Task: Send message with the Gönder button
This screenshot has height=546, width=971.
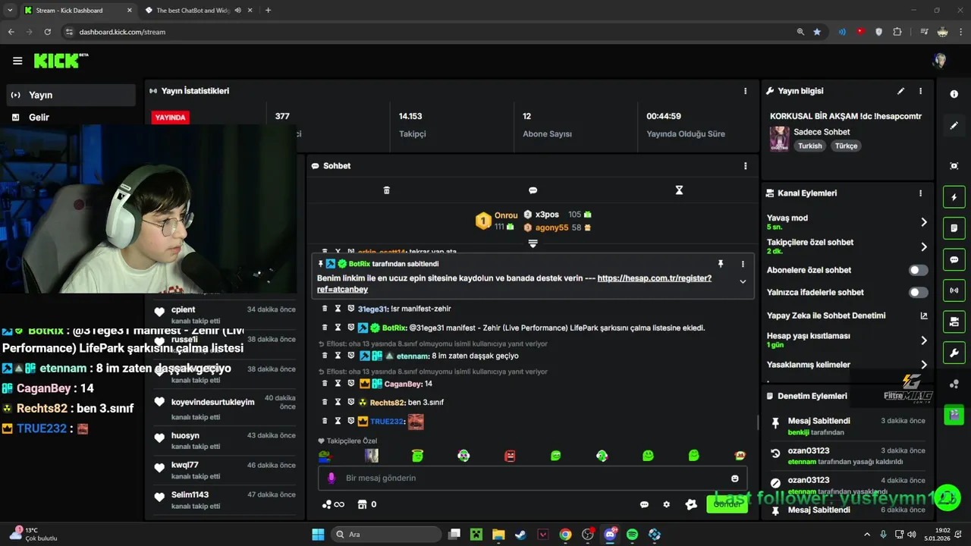Action: point(727,504)
